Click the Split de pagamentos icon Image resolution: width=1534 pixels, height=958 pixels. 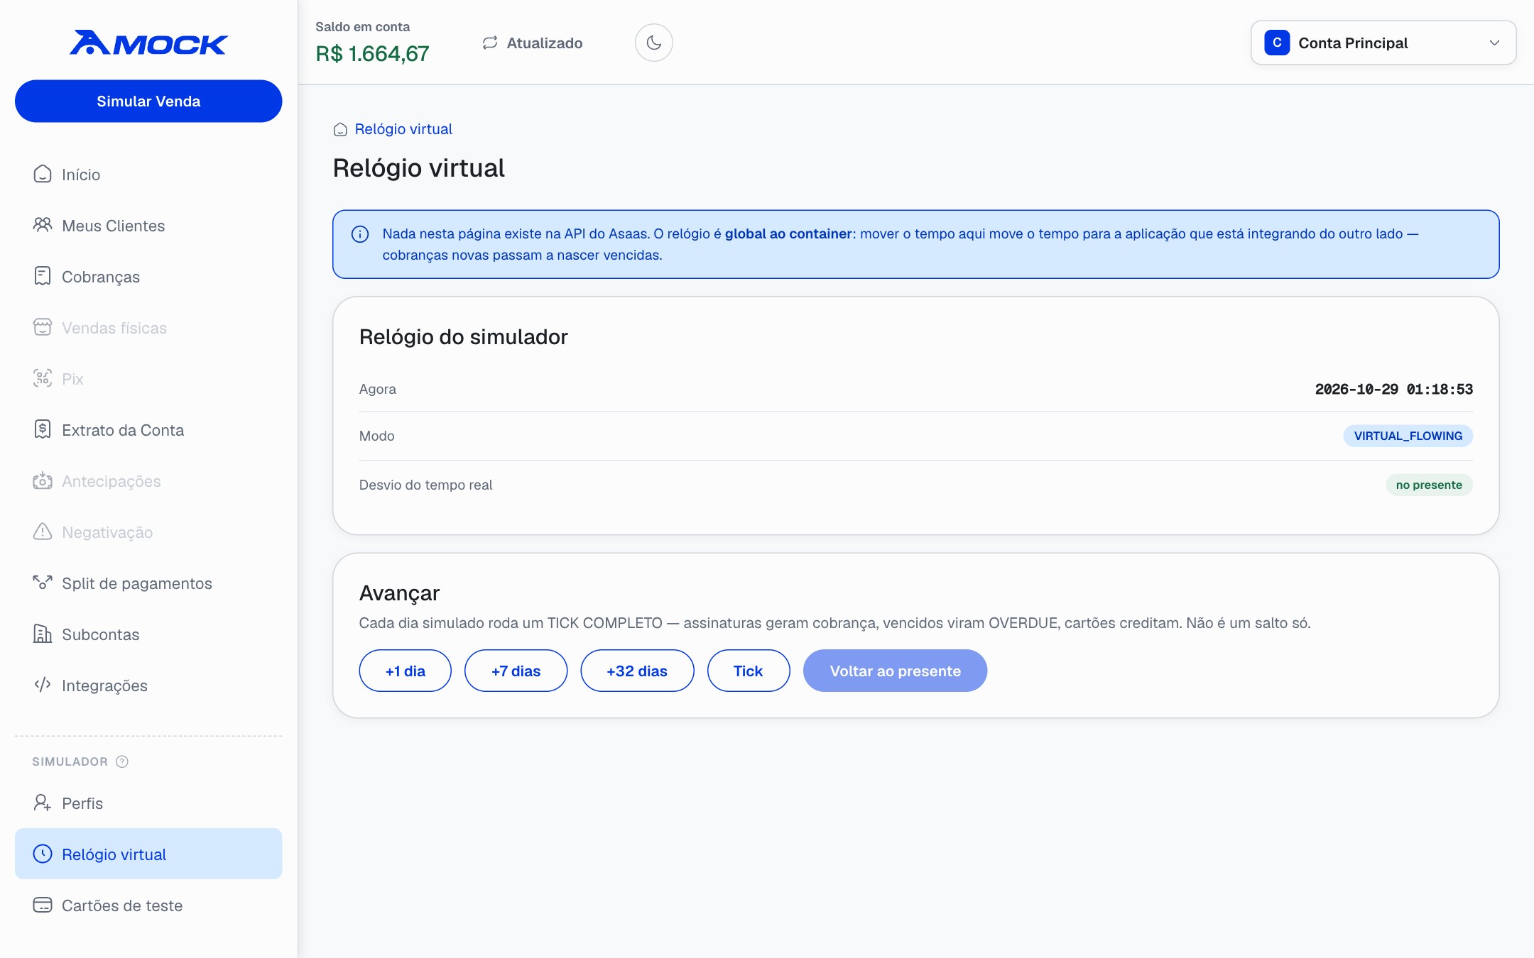click(x=43, y=583)
